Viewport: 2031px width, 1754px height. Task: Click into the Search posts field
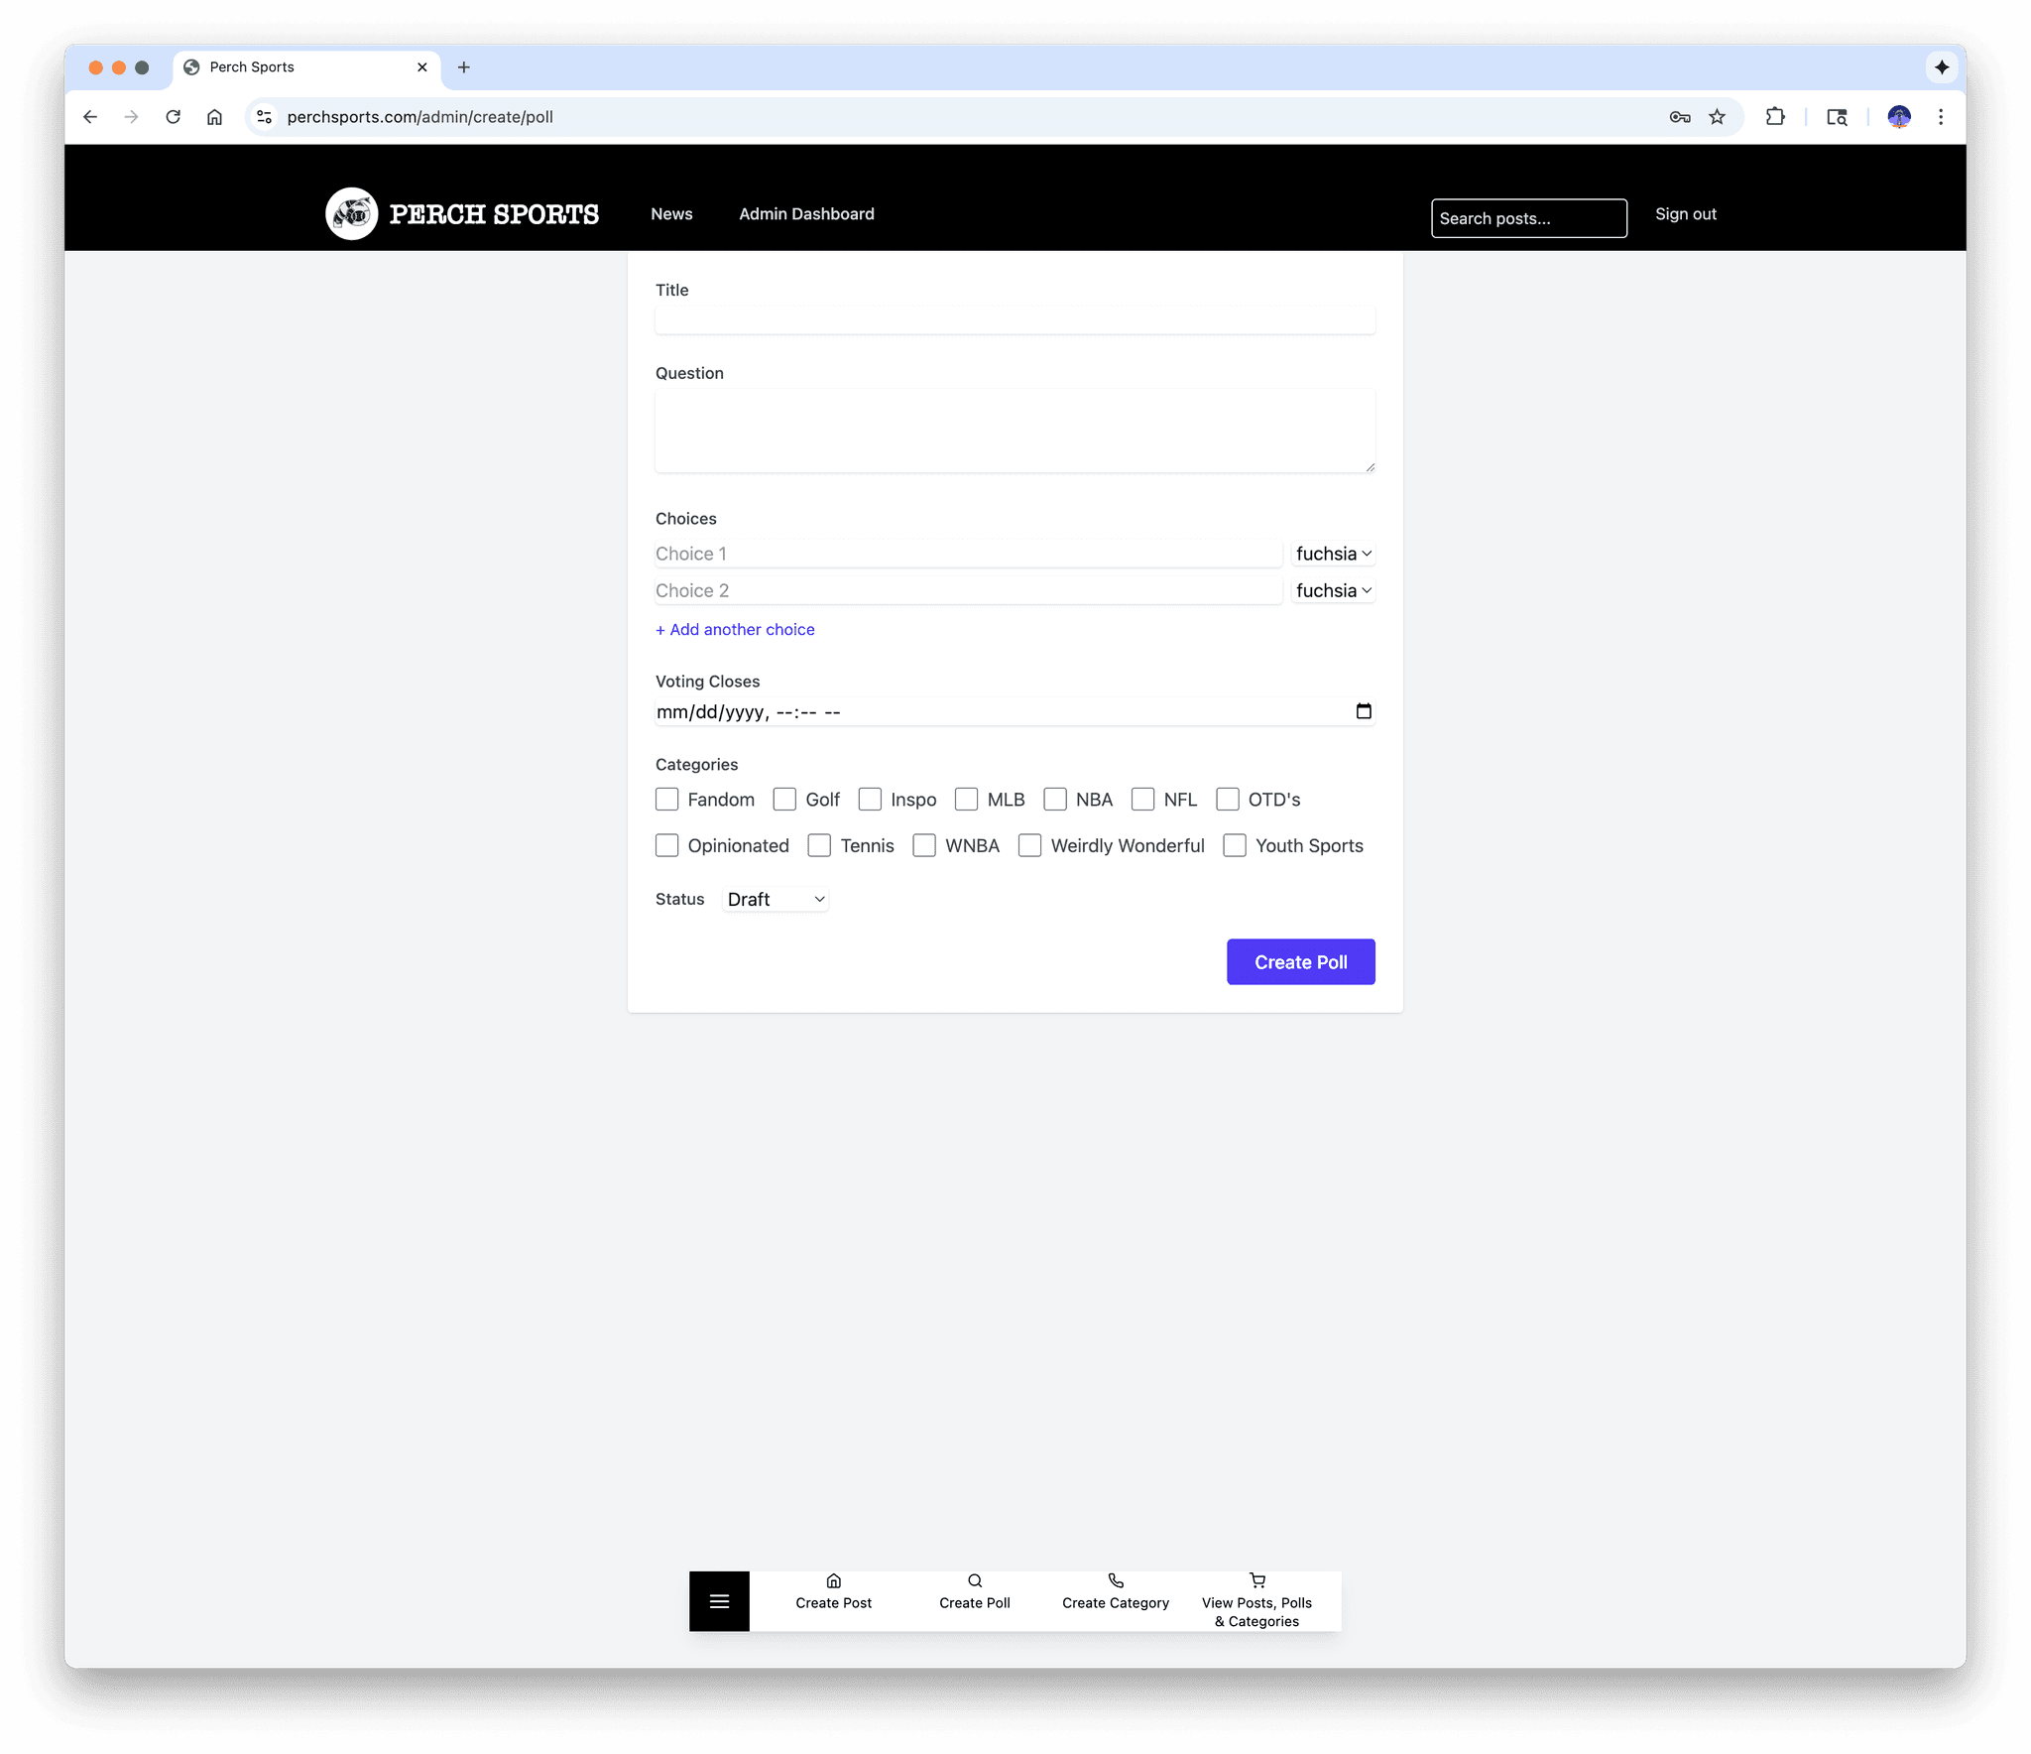[x=1527, y=218]
